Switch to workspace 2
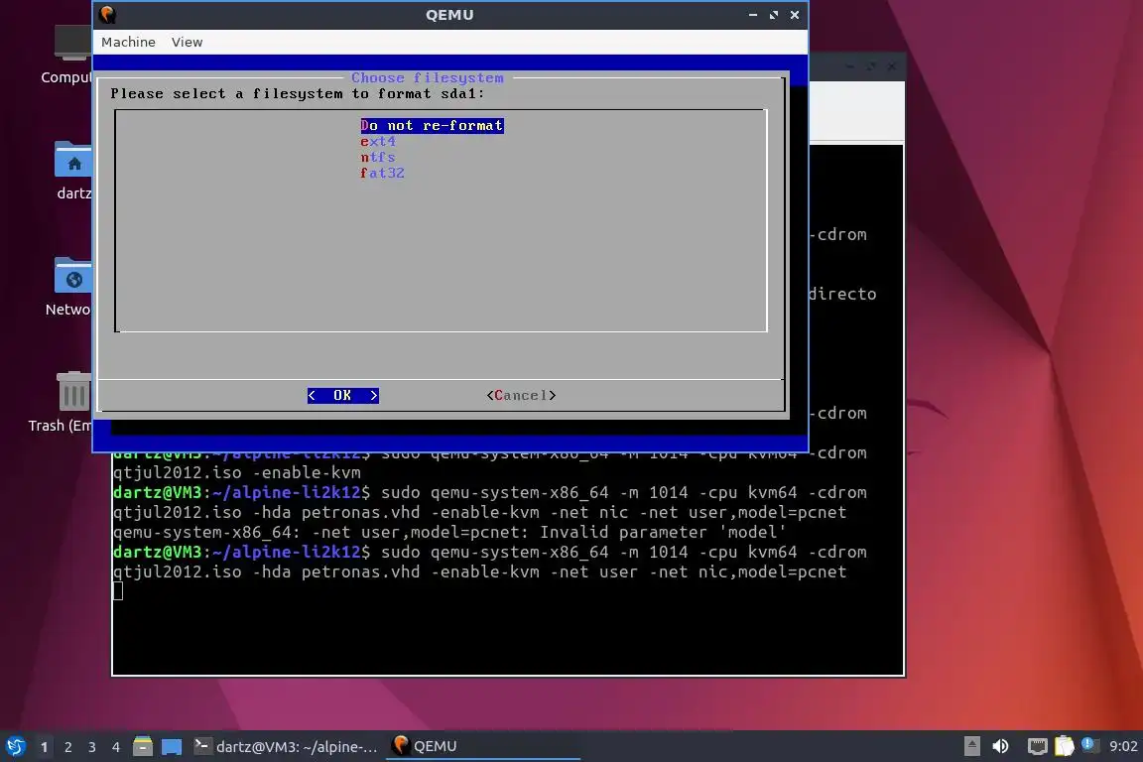1143x762 pixels. pyautogui.click(x=68, y=747)
